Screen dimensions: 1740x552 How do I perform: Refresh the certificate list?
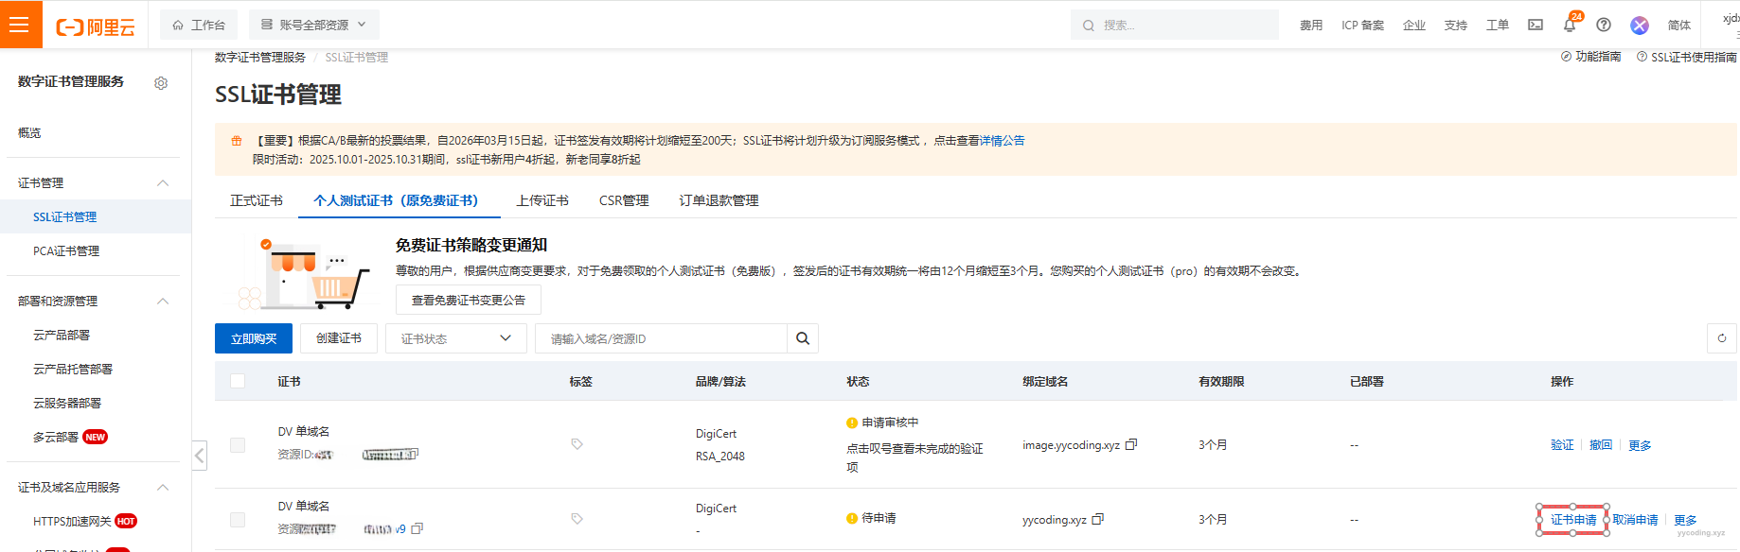click(x=1721, y=338)
